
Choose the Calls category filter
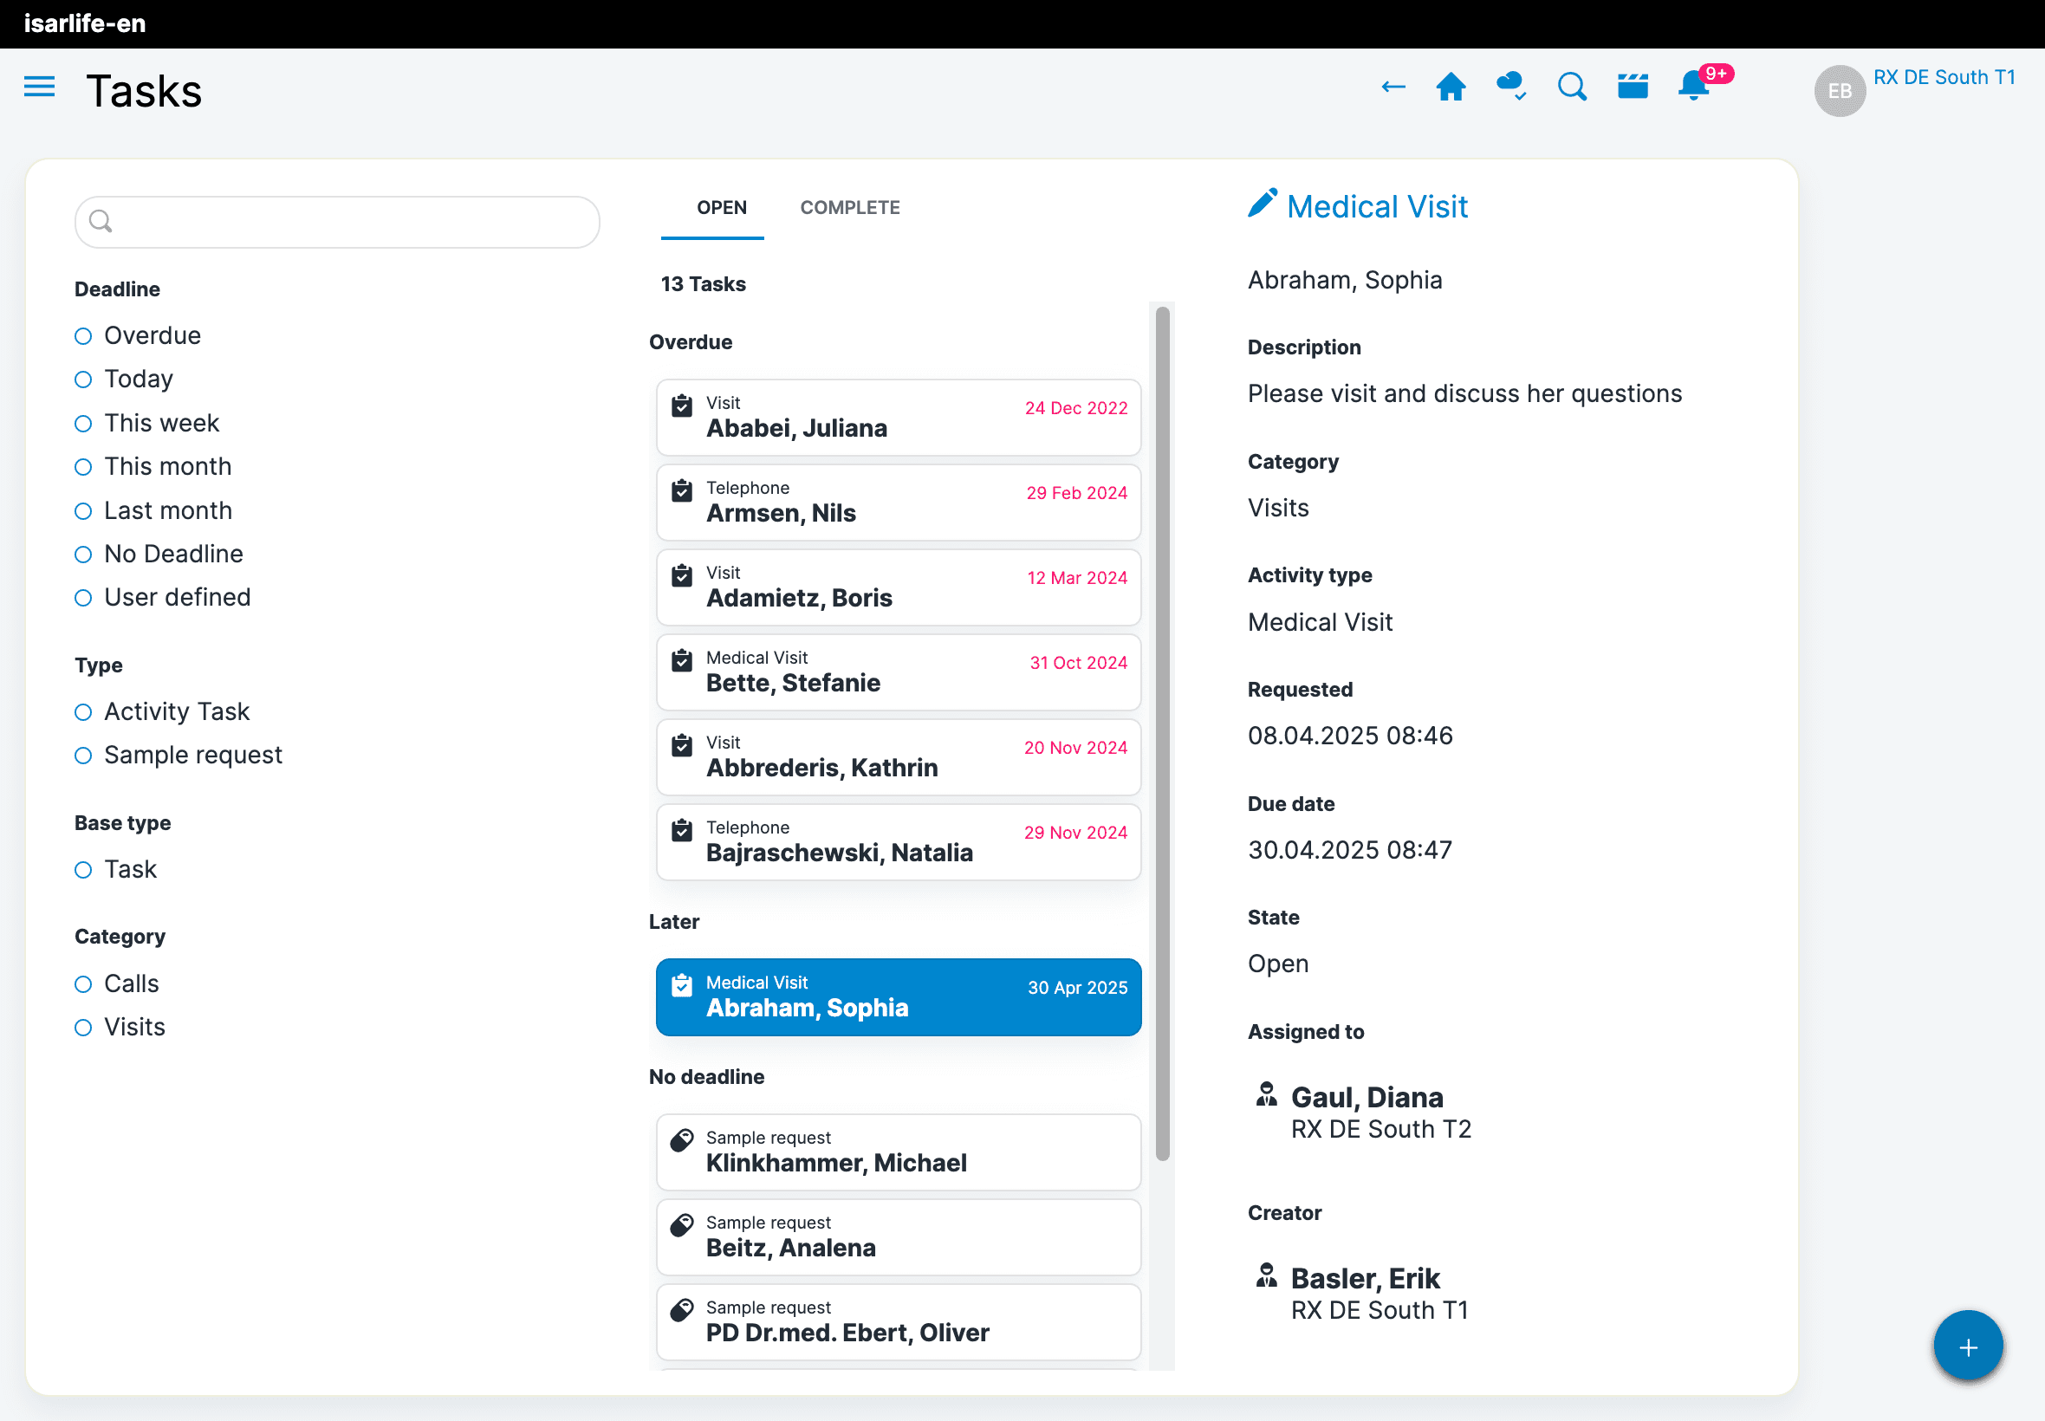[84, 983]
